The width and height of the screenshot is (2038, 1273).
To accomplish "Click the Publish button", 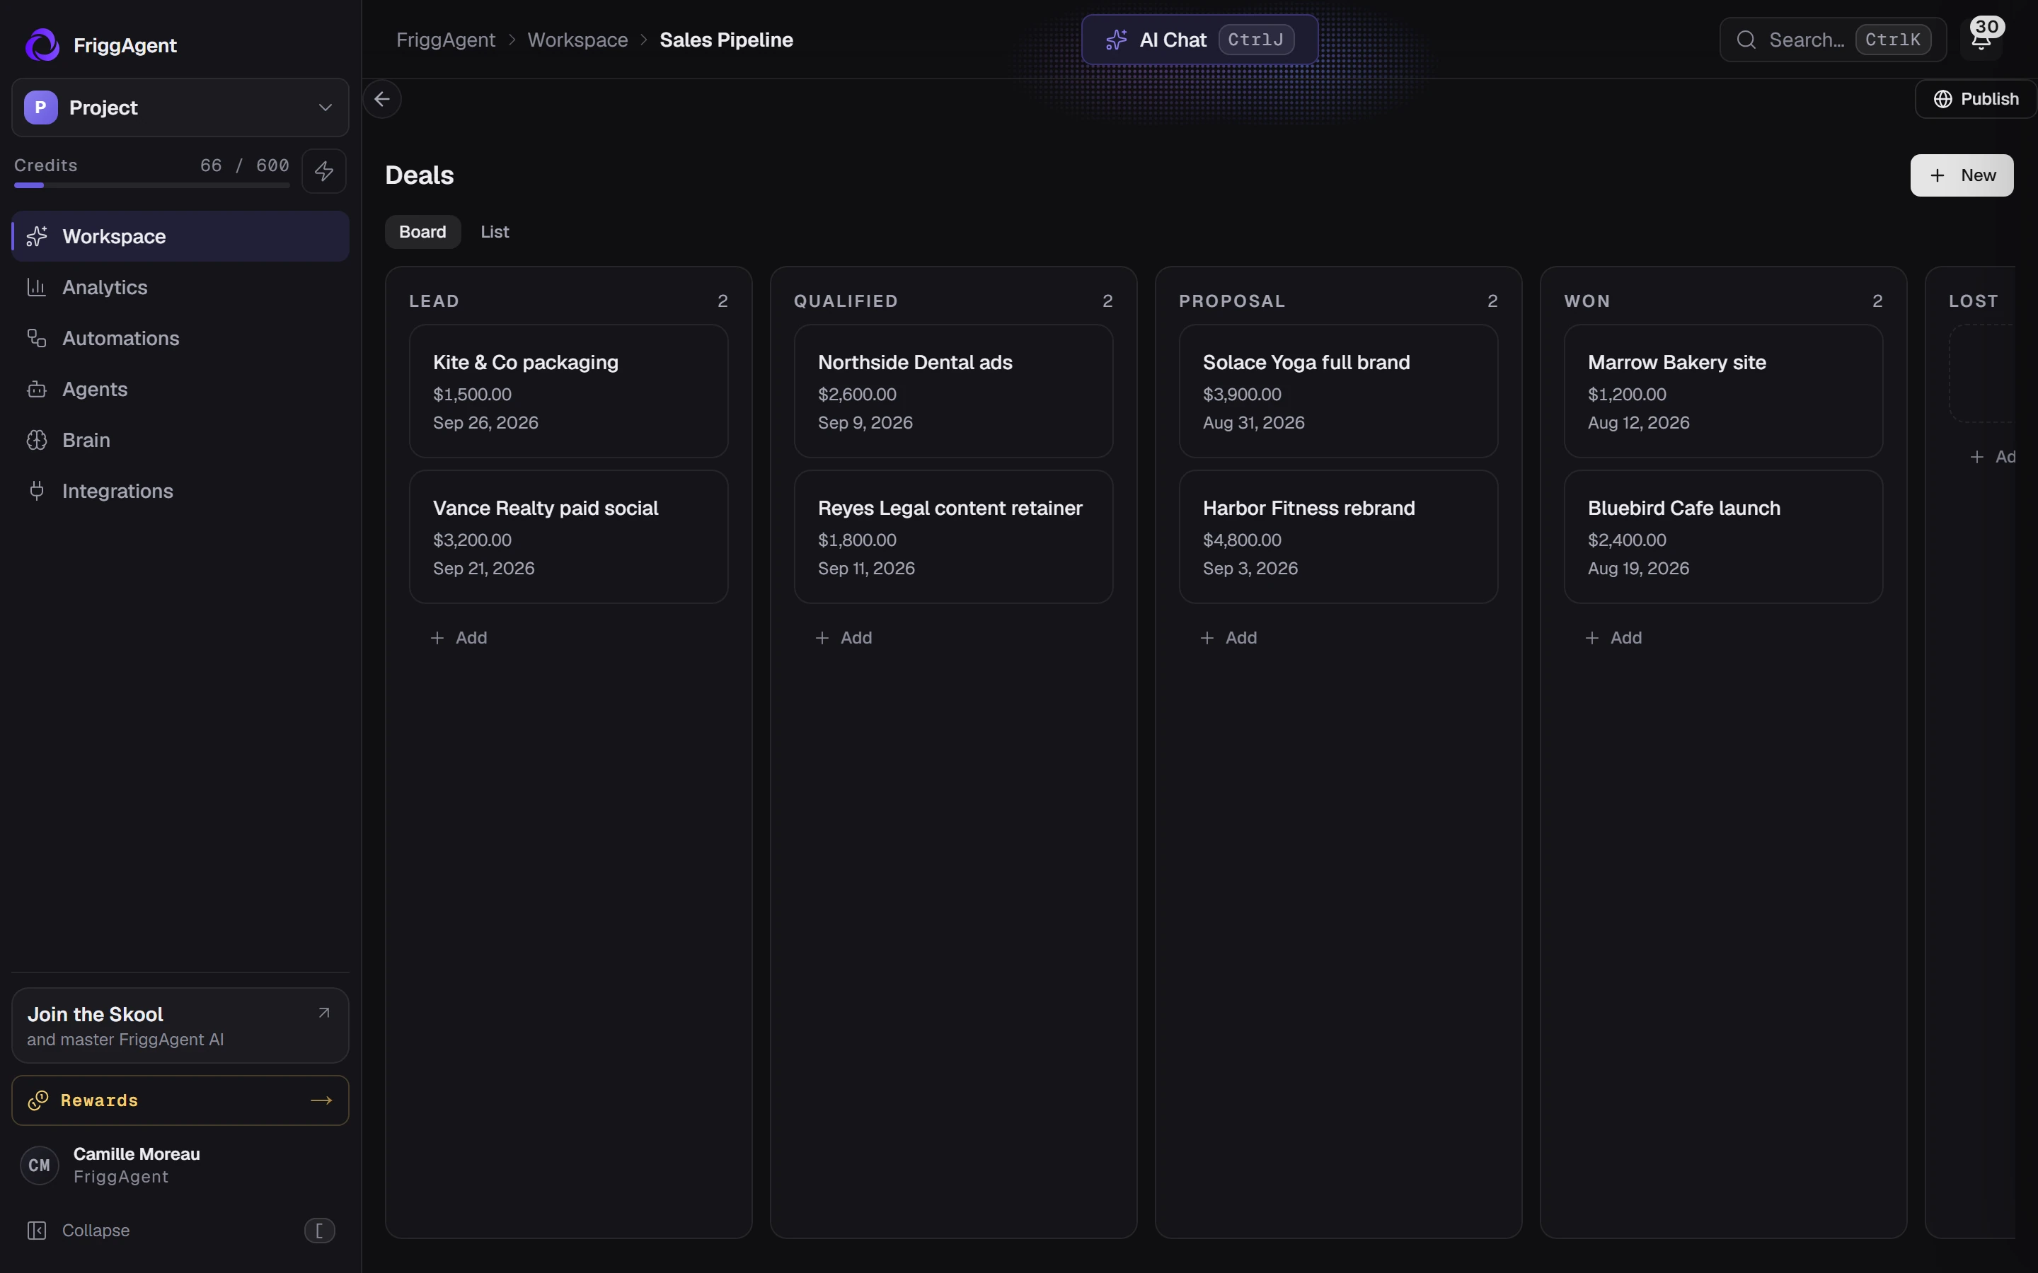I will pos(1976,99).
